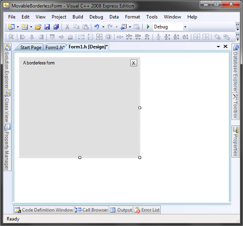Click the X button on the borderless form
Image resolution: width=243 pixels, height=226 pixels.
(134, 63)
